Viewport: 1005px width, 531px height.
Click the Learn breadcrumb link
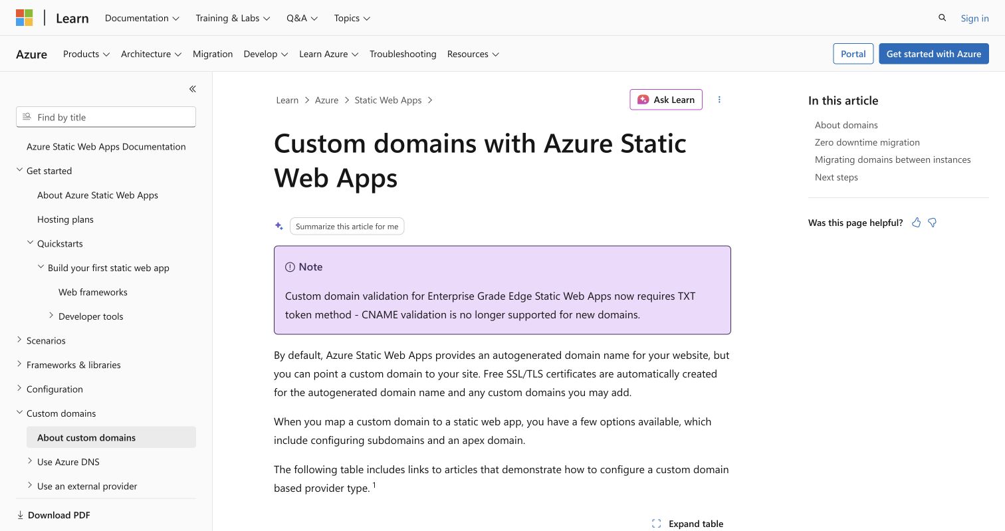pyautogui.click(x=287, y=100)
